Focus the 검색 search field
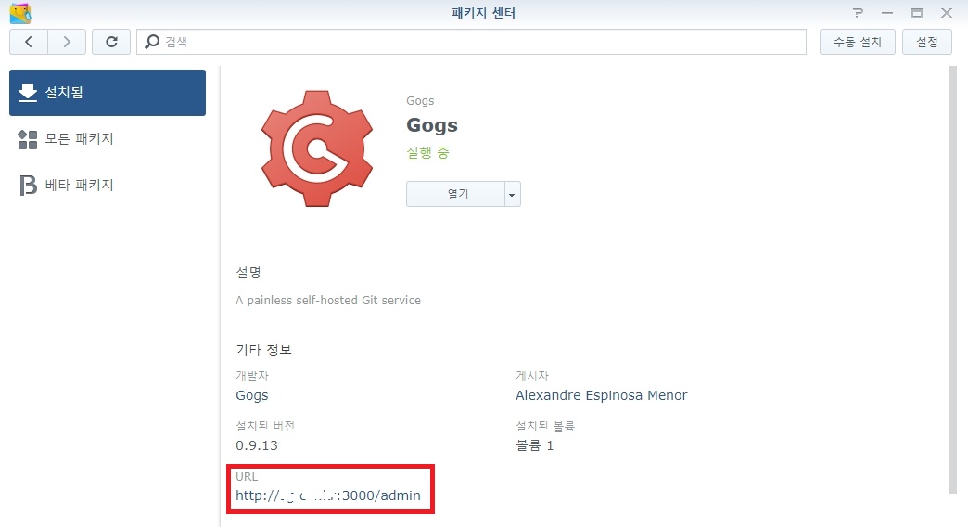 471,42
